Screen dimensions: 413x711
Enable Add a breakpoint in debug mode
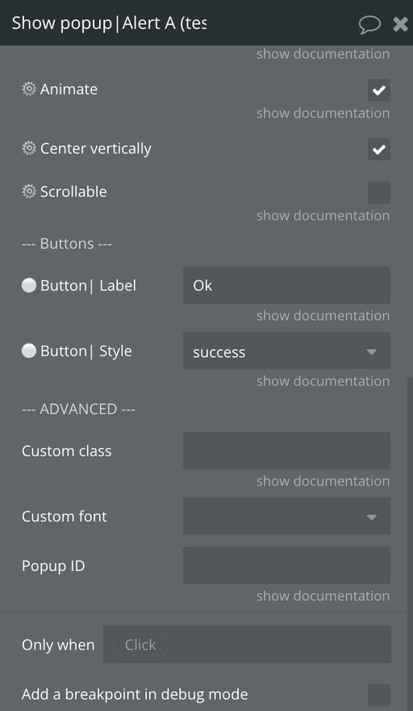[378, 695]
